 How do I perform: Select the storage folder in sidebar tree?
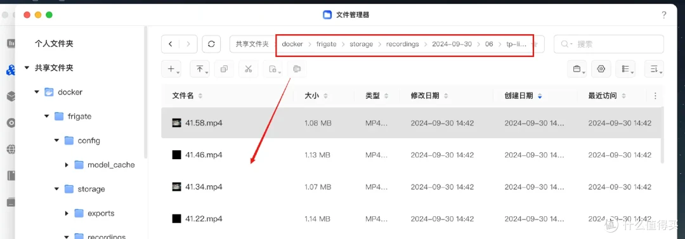(x=85, y=189)
